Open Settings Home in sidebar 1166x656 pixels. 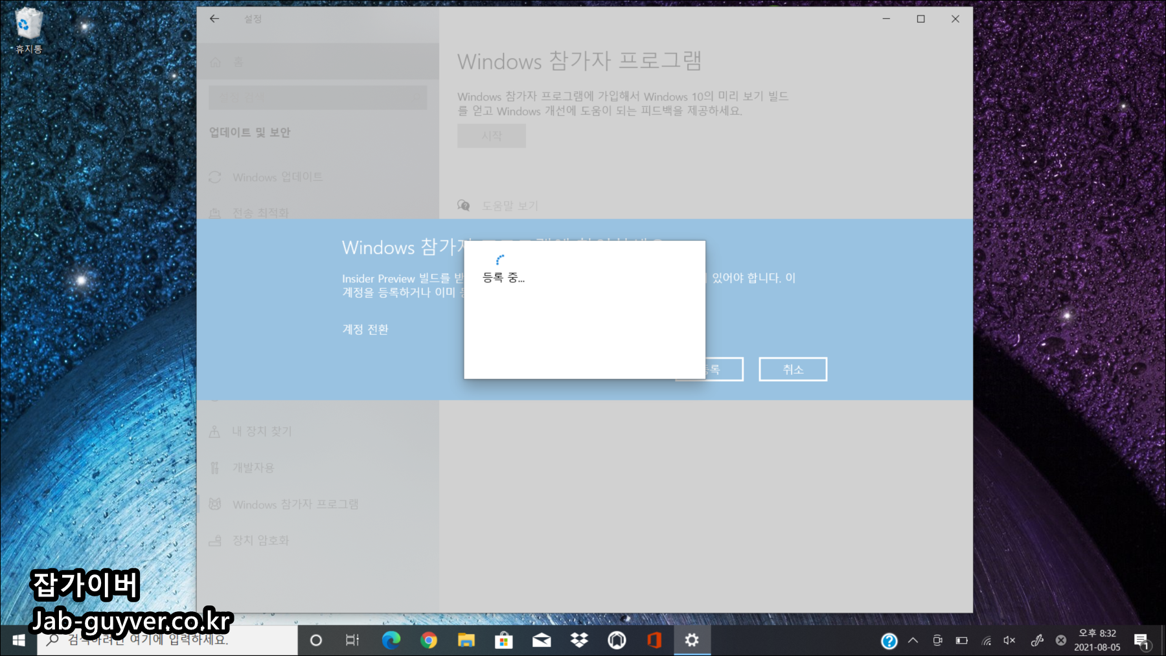click(x=317, y=62)
